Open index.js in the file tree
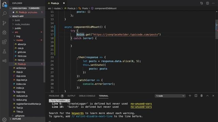 point(20,88)
